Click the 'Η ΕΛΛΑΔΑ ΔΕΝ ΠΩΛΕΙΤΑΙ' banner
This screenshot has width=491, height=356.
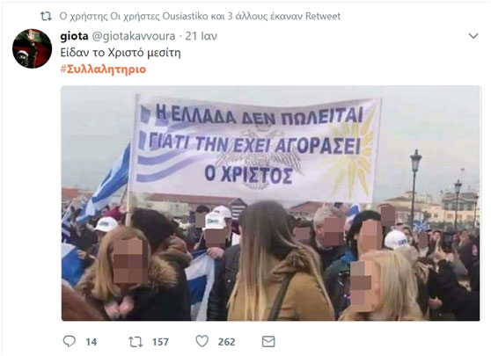pos(256,147)
